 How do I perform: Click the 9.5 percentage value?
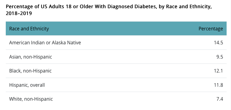pos(220,57)
